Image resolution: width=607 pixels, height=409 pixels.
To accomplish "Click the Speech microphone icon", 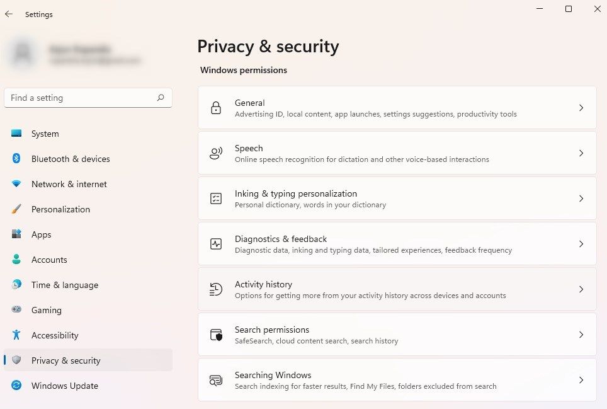I will [216, 153].
